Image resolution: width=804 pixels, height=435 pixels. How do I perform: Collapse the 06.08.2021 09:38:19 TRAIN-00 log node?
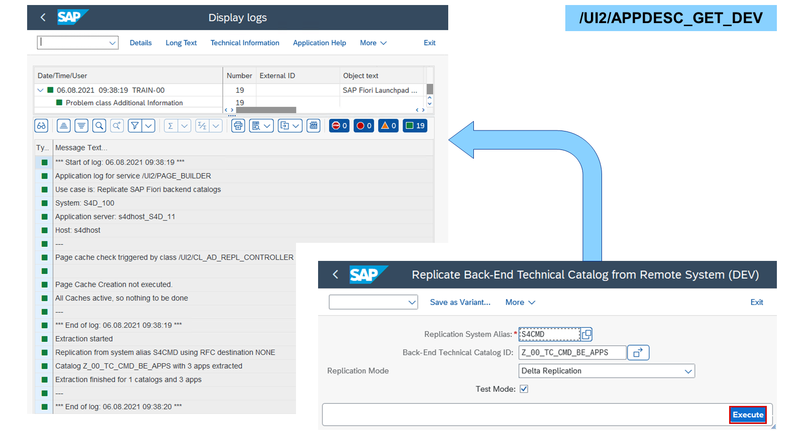coord(40,90)
